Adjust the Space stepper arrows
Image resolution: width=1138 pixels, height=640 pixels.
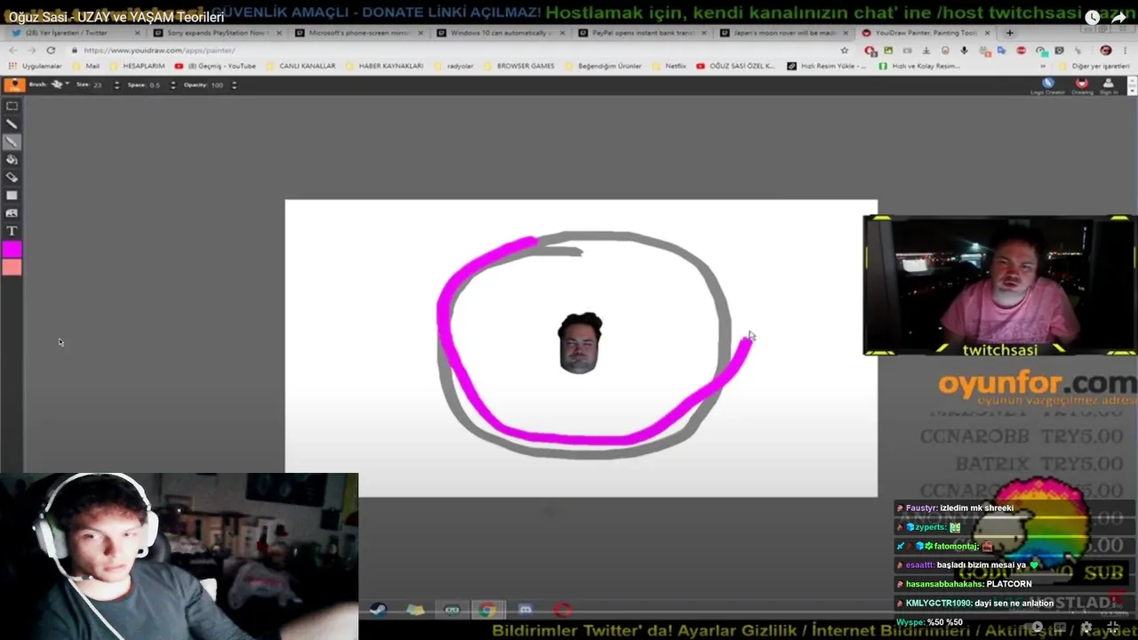172,84
